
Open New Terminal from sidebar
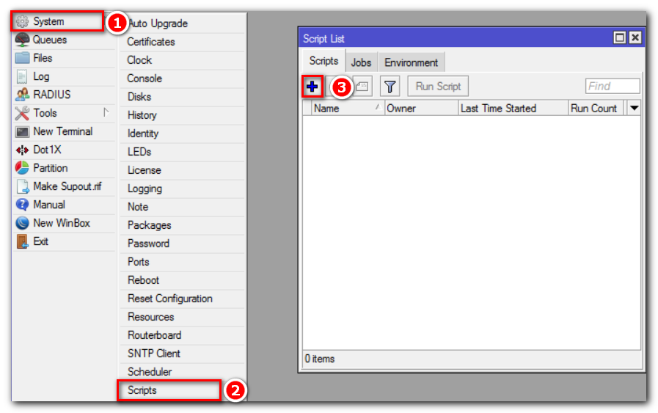[x=62, y=131]
